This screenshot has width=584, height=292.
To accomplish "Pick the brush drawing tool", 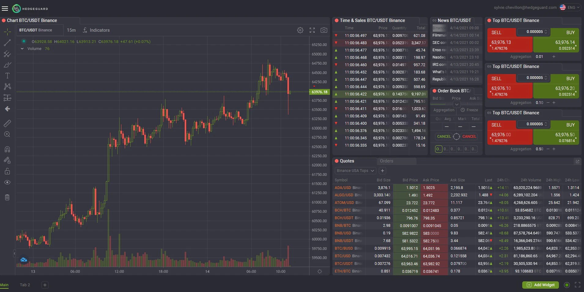I will pos(7,65).
